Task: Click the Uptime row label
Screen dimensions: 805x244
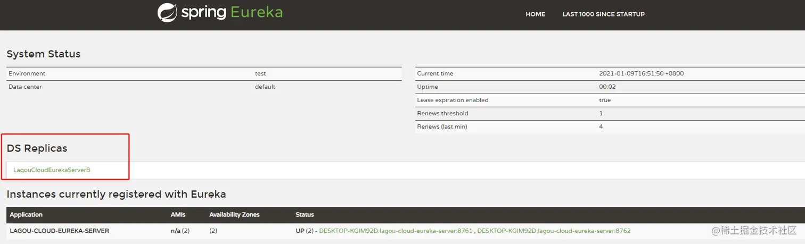Action: pos(428,87)
